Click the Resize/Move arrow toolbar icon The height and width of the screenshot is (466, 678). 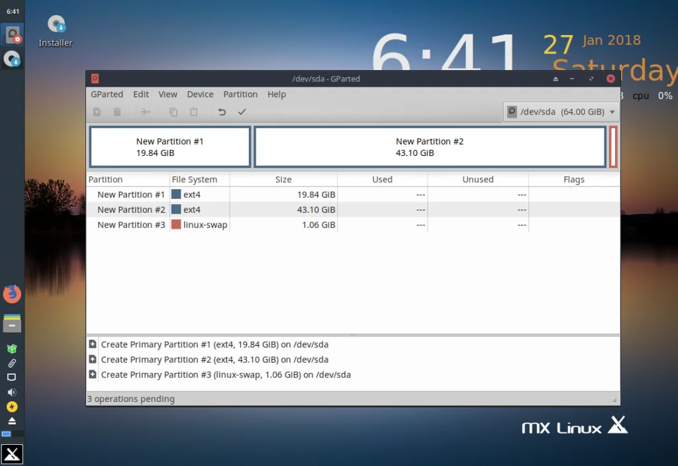[145, 112]
